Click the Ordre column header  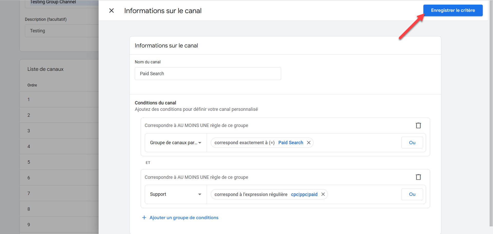(32, 85)
